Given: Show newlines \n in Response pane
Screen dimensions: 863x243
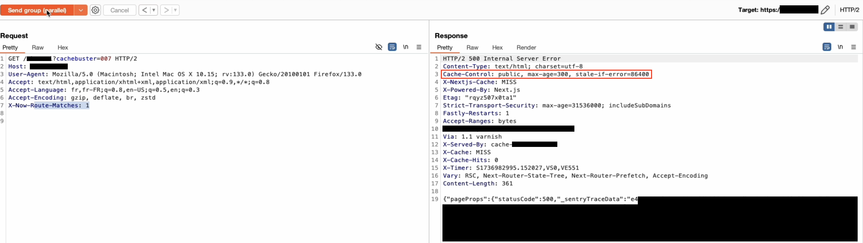Looking at the screenshot, I should pyautogui.click(x=840, y=47).
